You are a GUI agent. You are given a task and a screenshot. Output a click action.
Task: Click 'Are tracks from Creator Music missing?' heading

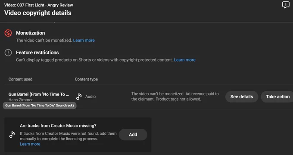58,126
